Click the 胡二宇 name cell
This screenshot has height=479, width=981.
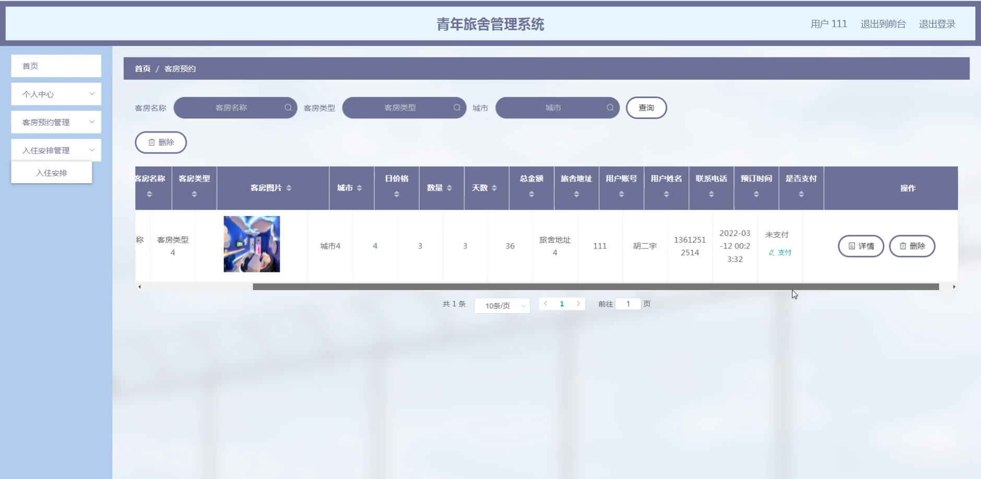645,246
